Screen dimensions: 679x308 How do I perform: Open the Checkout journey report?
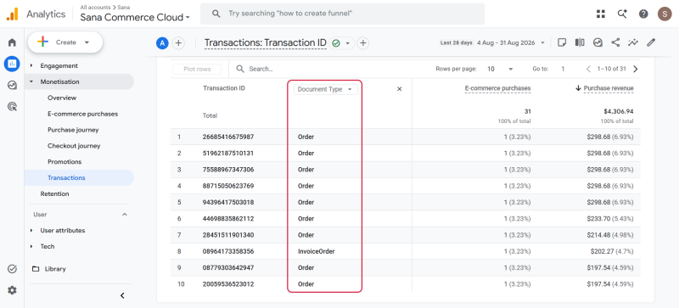pyautogui.click(x=74, y=146)
